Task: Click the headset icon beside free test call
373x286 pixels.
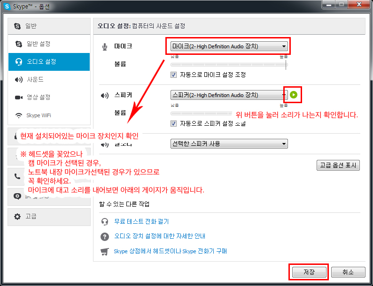Action: (x=105, y=222)
